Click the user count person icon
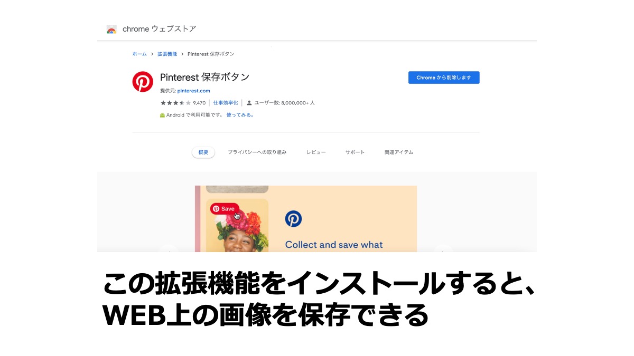 click(x=249, y=103)
